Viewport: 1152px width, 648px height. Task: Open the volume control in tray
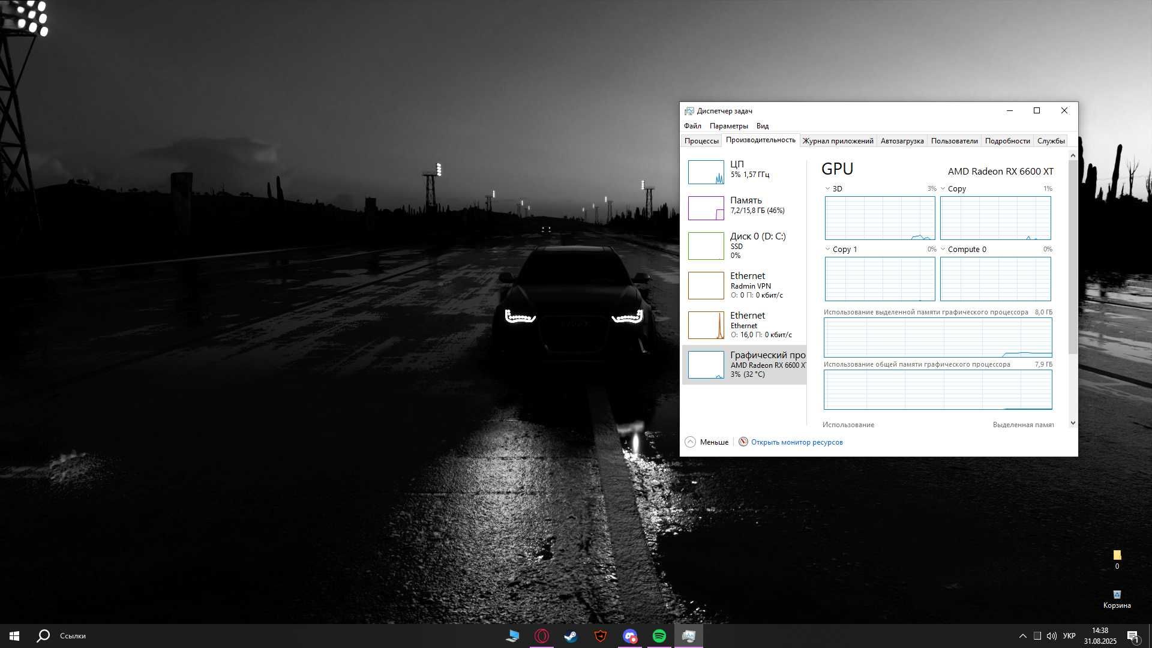(x=1052, y=636)
